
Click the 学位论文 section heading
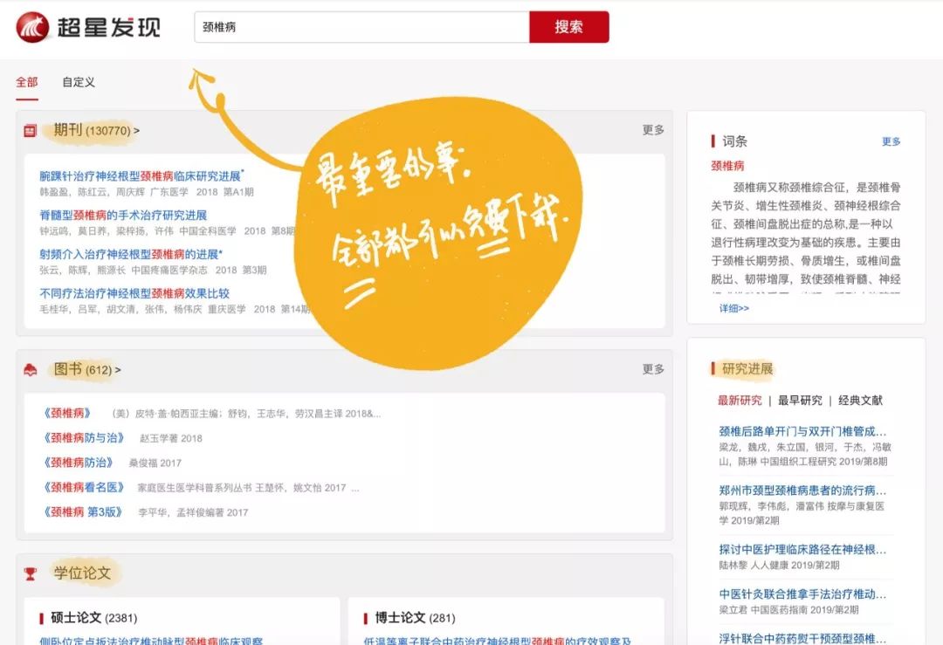82,573
